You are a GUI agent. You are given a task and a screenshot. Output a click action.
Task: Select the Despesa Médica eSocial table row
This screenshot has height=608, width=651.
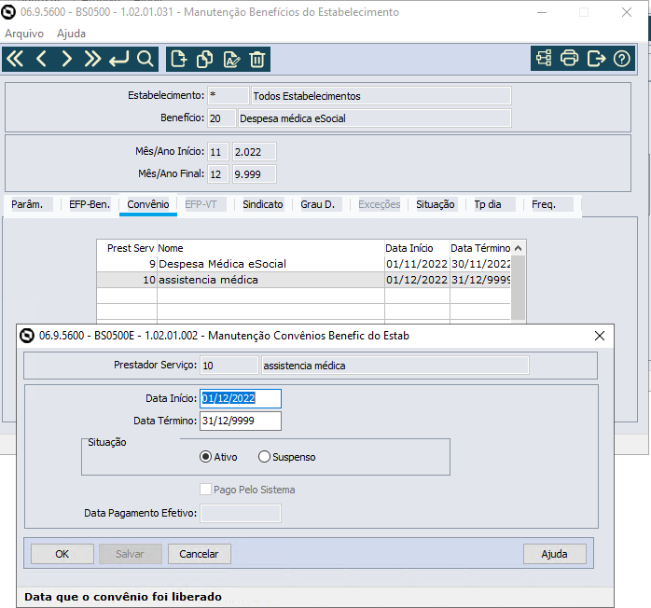tap(270, 264)
